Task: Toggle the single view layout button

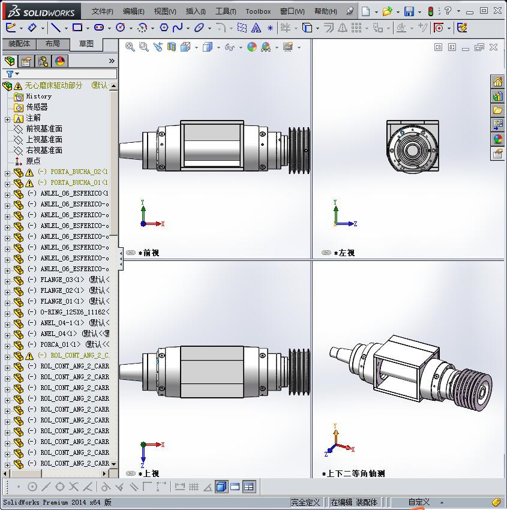Action: pyautogui.click(x=221, y=487)
